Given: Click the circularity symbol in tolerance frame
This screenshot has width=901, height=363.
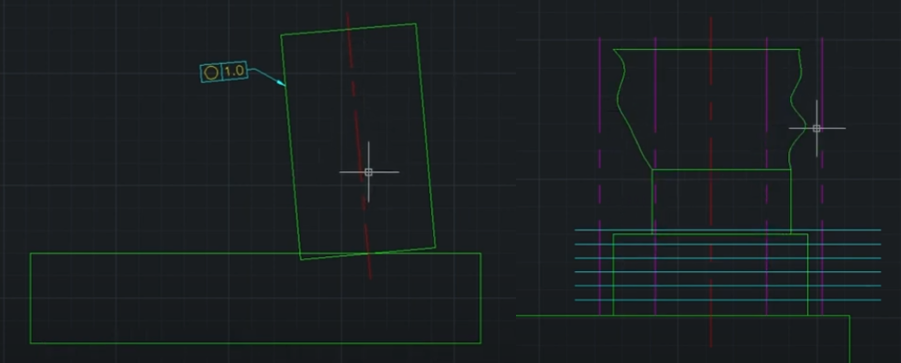Looking at the screenshot, I should (x=211, y=73).
